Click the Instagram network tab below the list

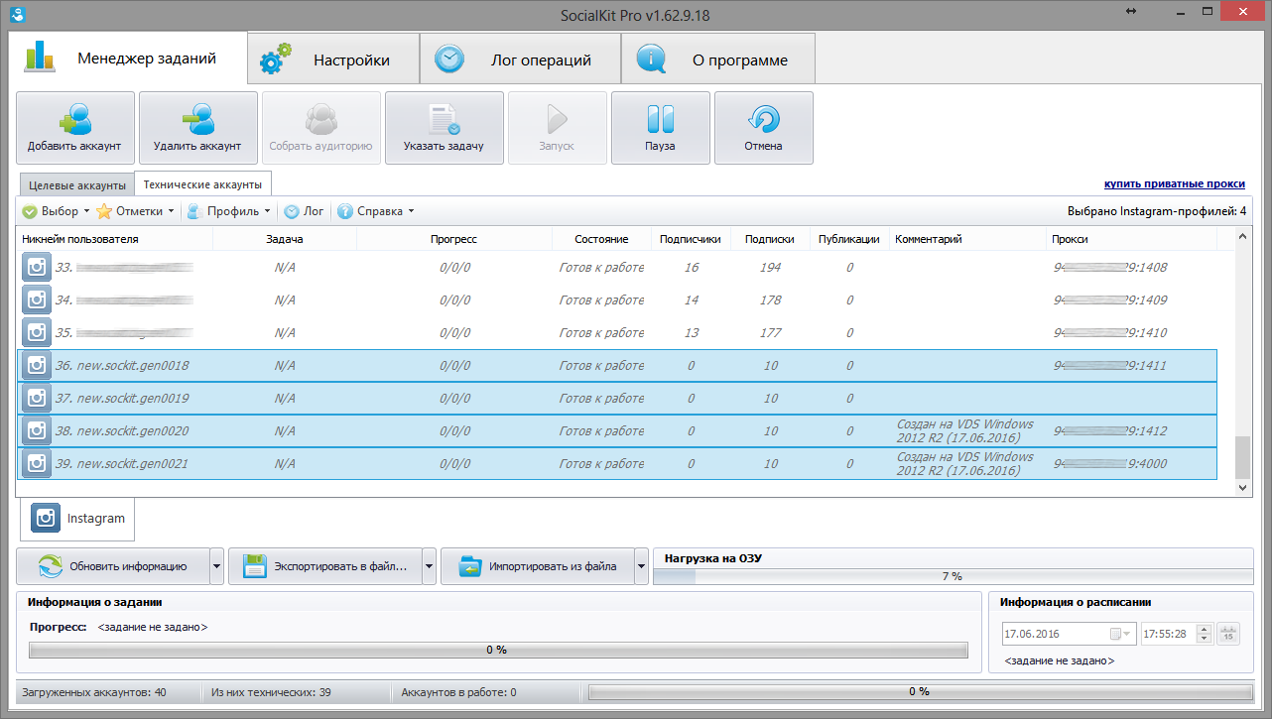78,518
